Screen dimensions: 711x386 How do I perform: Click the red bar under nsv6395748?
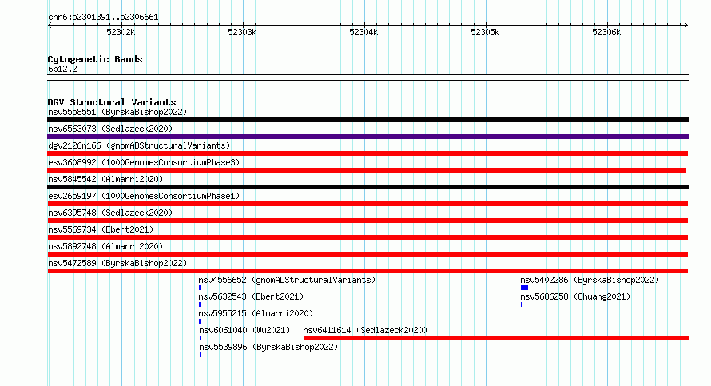[x=367, y=221]
